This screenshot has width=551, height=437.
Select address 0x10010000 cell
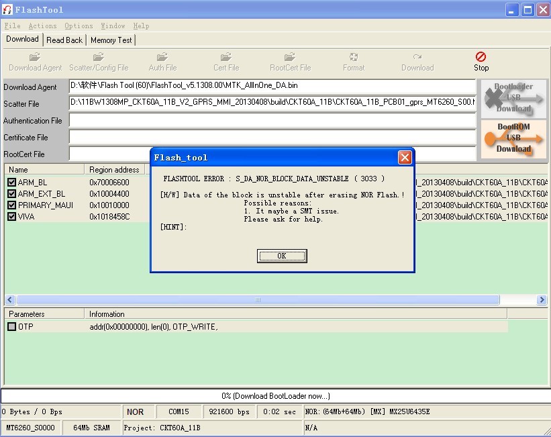109,205
